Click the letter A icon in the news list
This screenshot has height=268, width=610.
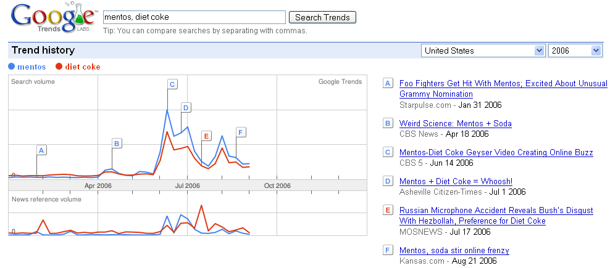coord(388,83)
